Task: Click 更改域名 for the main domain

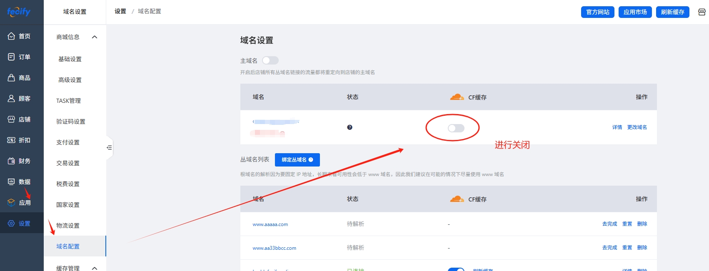Action: coord(637,127)
